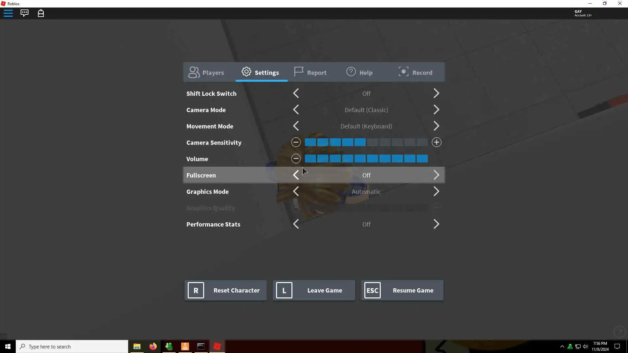Open the chat bubble icon
Viewport: 628px width, 353px height.
[25, 13]
